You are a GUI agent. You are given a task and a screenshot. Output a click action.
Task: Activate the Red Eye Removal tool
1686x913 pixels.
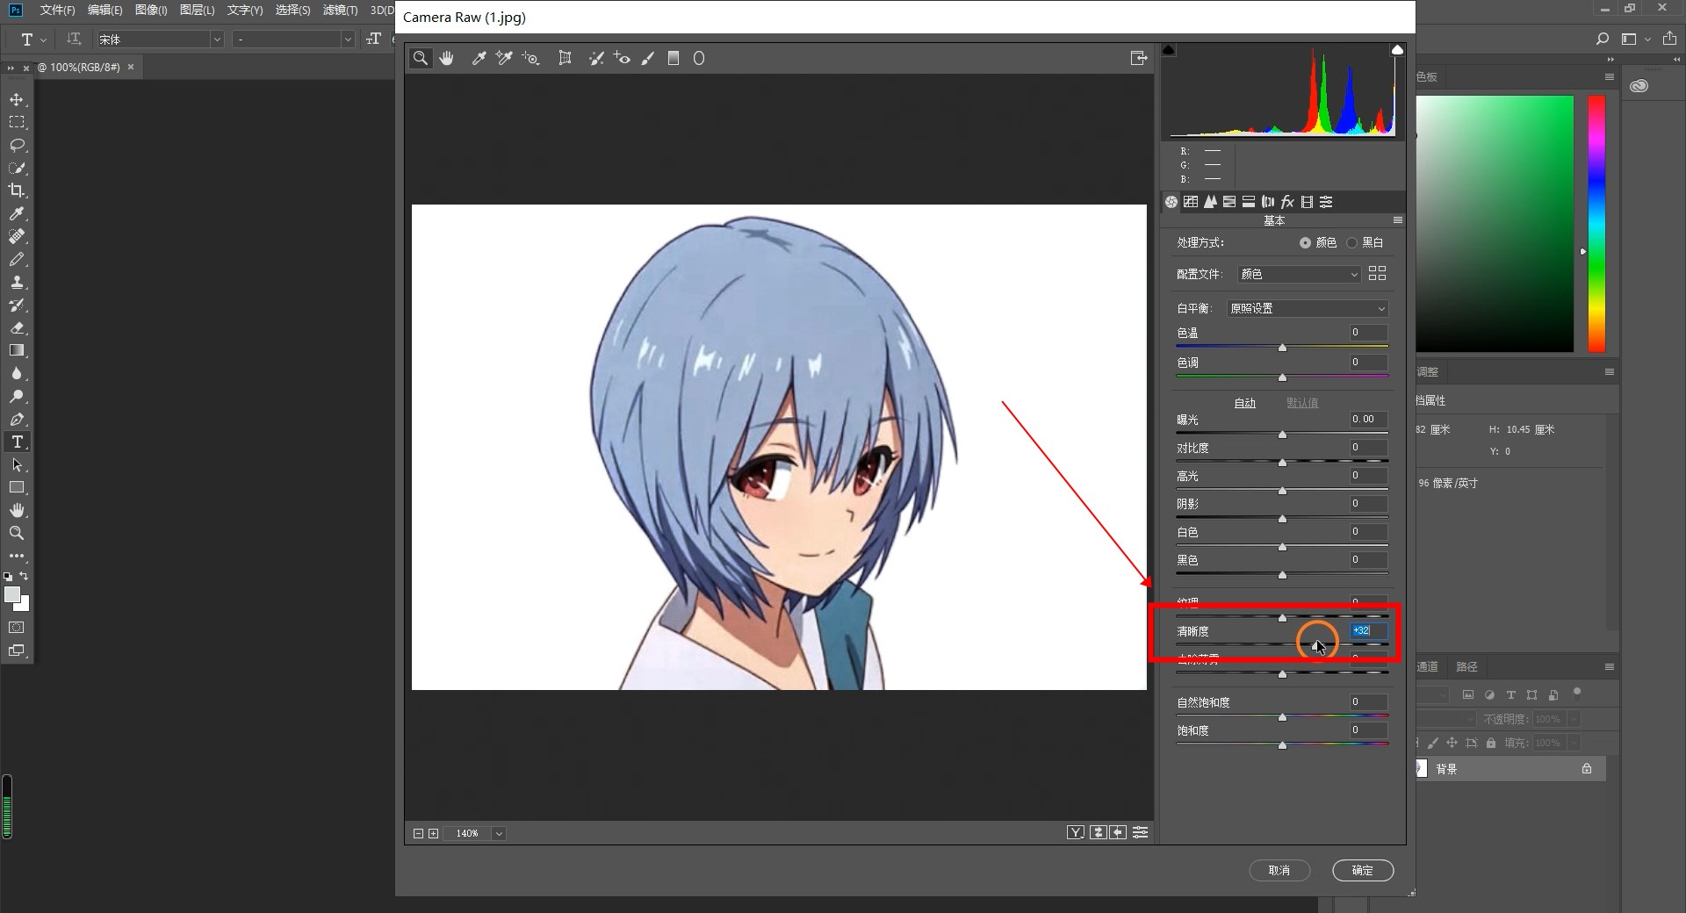coord(622,58)
